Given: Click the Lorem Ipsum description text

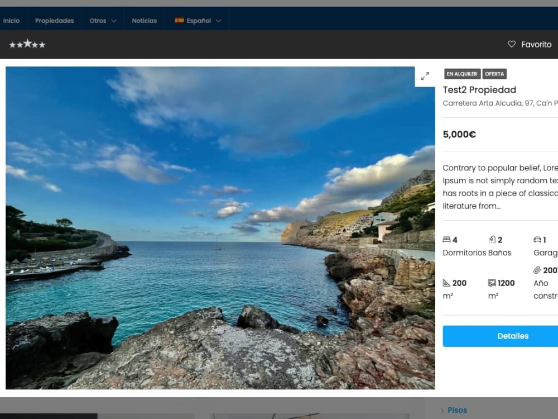Looking at the screenshot, I should pos(500,187).
